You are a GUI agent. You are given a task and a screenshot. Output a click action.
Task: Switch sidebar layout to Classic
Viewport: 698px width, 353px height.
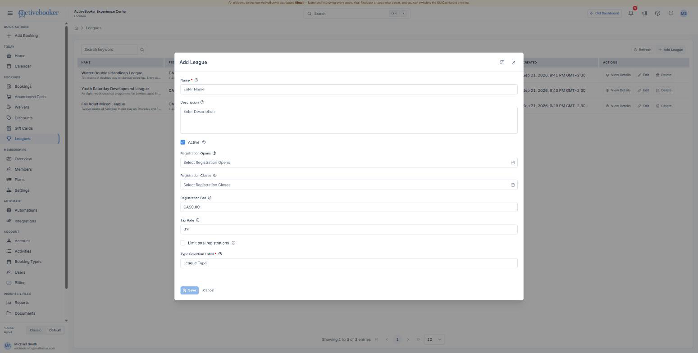[x=36, y=330]
